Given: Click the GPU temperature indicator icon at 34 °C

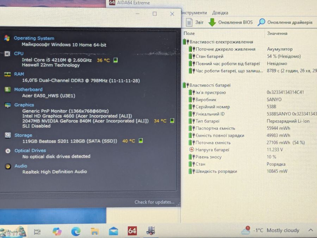Looking at the screenshot, I should click(x=172, y=121).
